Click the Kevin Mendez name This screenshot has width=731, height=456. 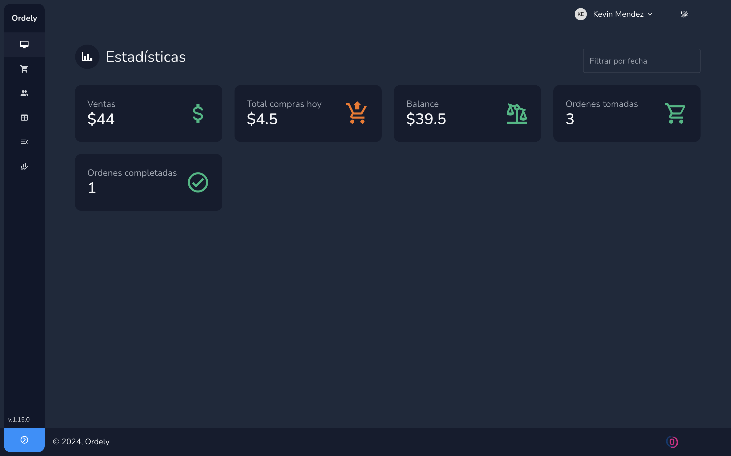(x=618, y=14)
